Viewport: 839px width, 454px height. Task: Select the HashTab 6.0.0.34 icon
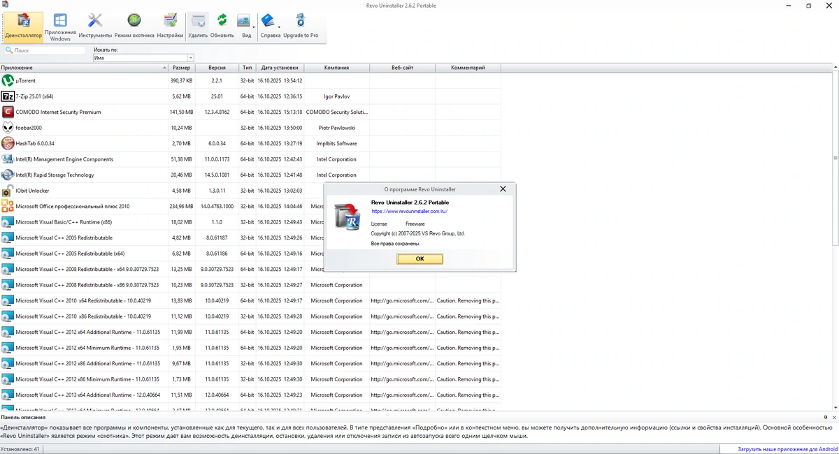click(x=8, y=143)
